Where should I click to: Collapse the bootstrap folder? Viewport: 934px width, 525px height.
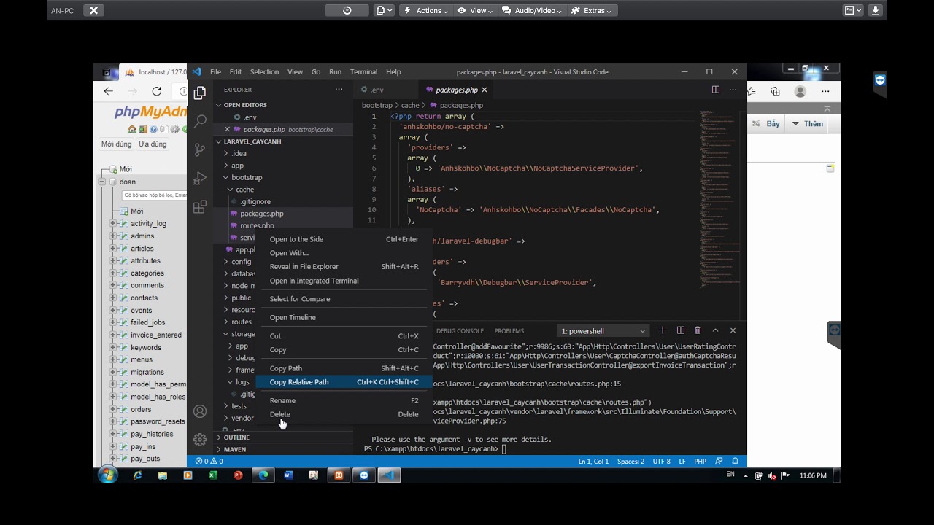pyautogui.click(x=246, y=177)
